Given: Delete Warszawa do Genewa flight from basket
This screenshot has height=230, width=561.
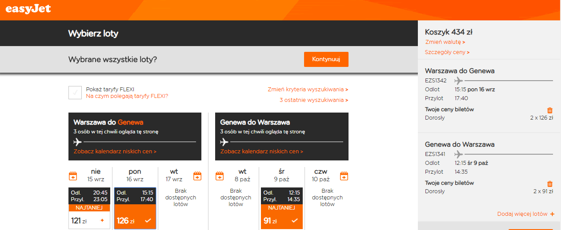Looking at the screenshot, I should coord(550,110).
